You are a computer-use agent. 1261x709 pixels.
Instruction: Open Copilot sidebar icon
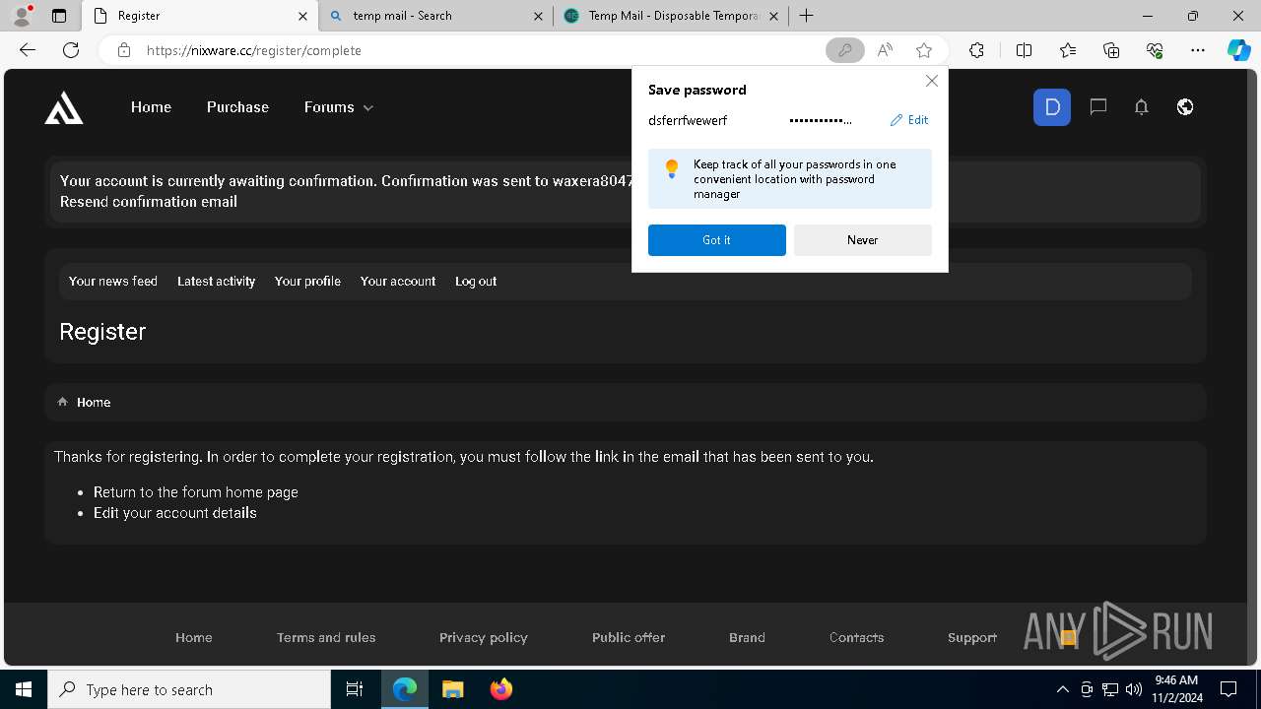pyautogui.click(x=1238, y=50)
